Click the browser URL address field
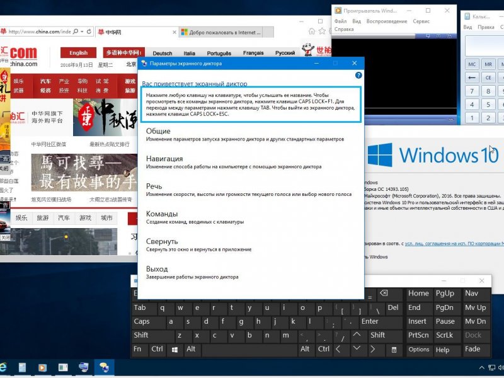This screenshot has height=378, width=504. [x=39, y=31]
